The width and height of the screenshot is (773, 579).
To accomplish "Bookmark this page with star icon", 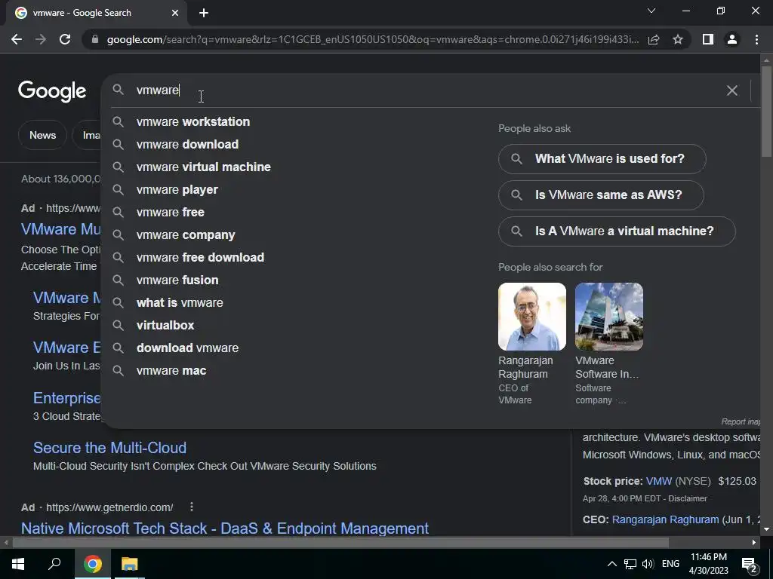I will tap(678, 39).
